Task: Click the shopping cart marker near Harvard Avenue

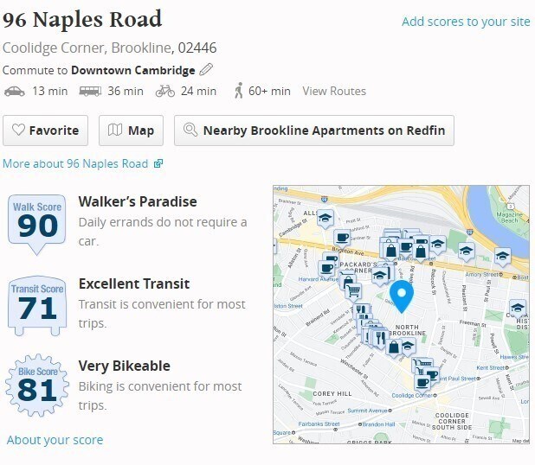Action: pyautogui.click(x=353, y=291)
